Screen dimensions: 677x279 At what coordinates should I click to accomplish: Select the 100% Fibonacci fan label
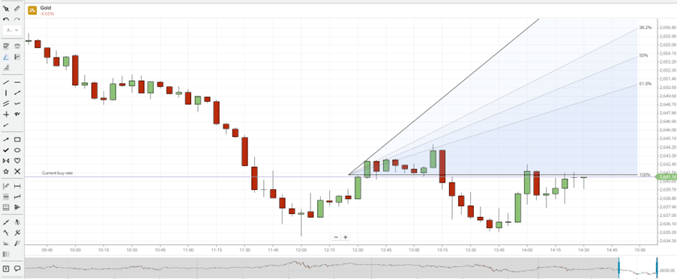click(645, 175)
